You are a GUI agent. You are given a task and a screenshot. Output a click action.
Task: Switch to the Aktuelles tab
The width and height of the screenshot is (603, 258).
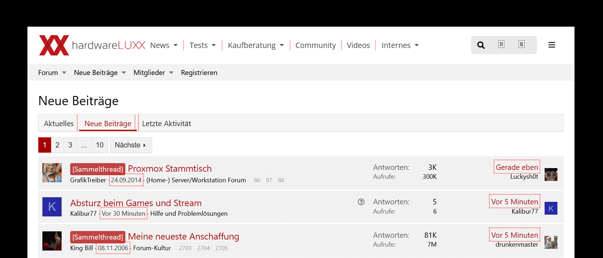[x=58, y=124]
